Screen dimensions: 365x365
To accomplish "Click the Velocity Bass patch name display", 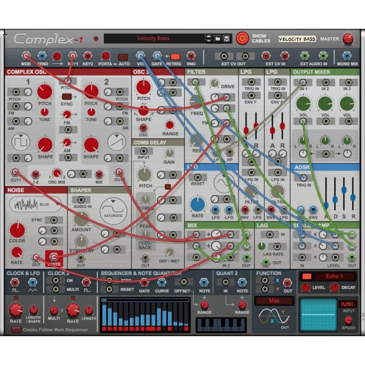I will click(x=153, y=38).
